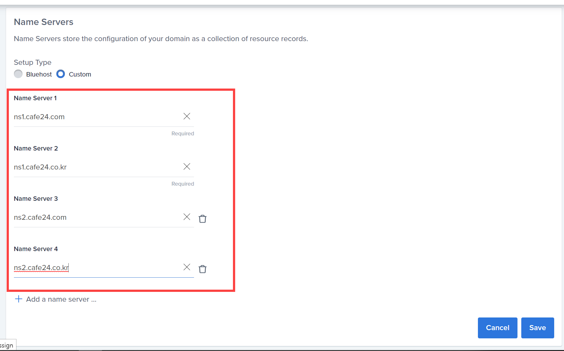Click Required text under Name Server 1

pyautogui.click(x=183, y=133)
